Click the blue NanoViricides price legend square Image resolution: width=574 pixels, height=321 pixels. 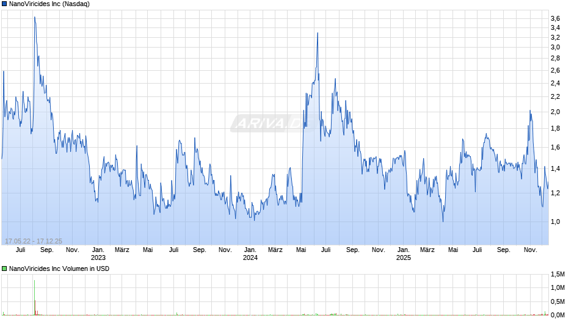pyautogui.click(x=4, y=4)
